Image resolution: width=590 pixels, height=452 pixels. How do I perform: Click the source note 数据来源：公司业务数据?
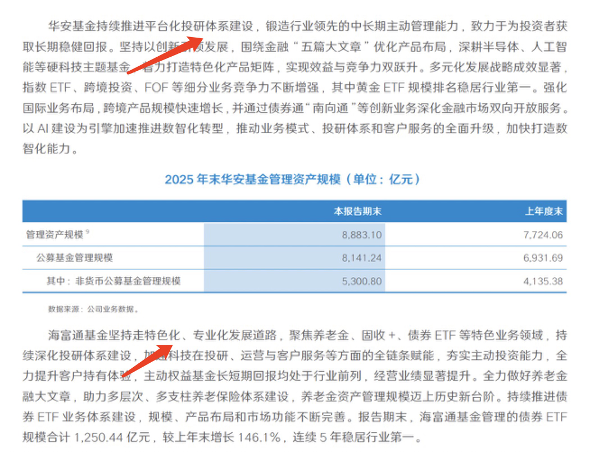click(x=93, y=308)
